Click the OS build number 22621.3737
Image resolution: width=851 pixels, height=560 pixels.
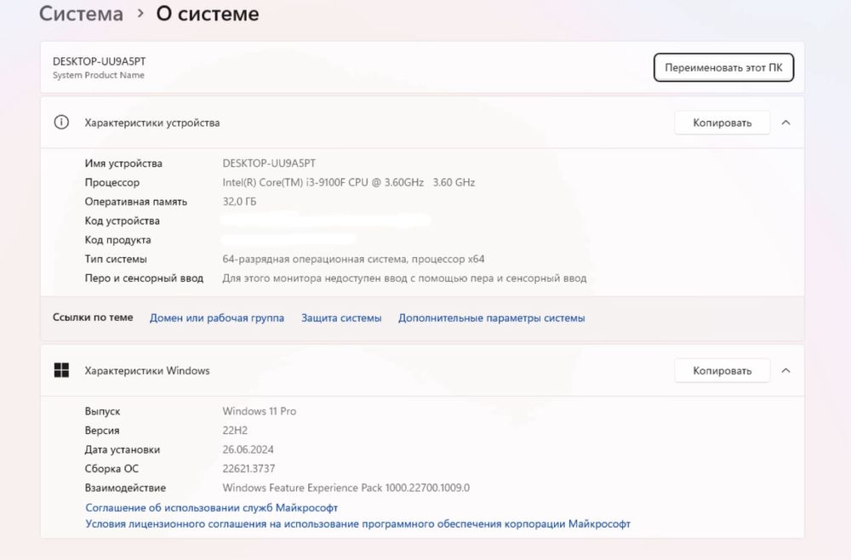(248, 469)
